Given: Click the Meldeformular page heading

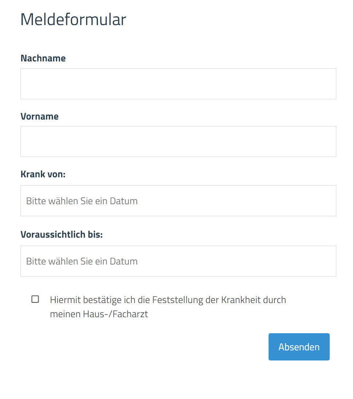Looking at the screenshot, I should [x=73, y=19].
